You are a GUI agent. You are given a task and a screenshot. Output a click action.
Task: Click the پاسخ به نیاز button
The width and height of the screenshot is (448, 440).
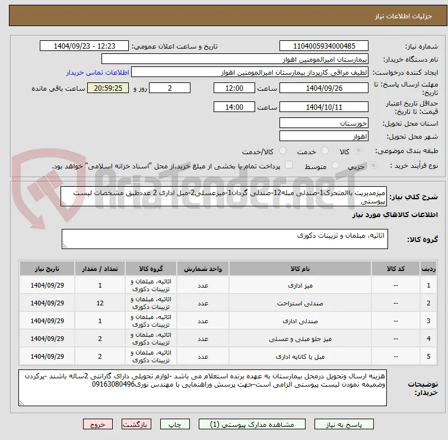tap(344, 425)
